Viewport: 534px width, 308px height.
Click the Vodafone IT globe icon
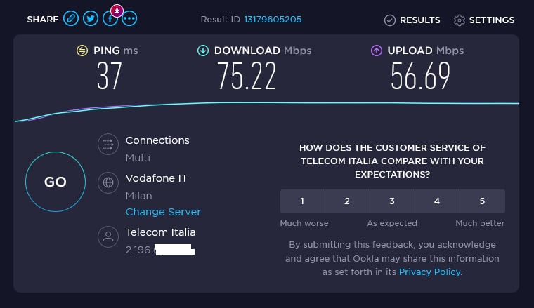click(108, 183)
